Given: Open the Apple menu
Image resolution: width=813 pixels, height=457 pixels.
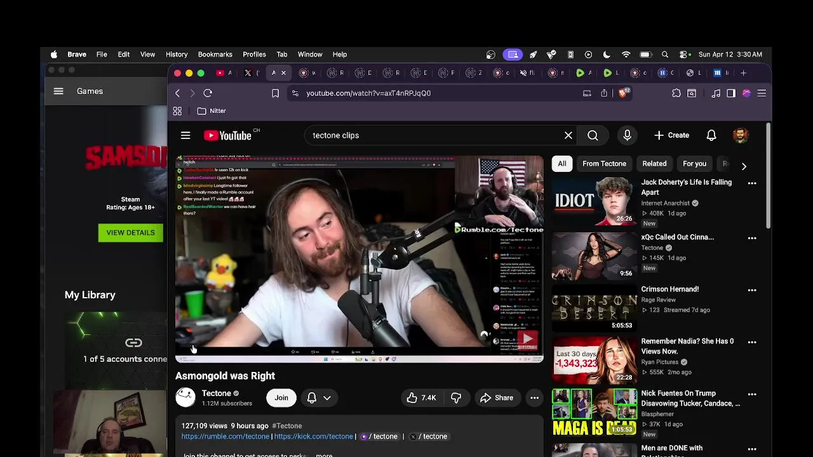Looking at the screenshot, I should tap(54, 55).
